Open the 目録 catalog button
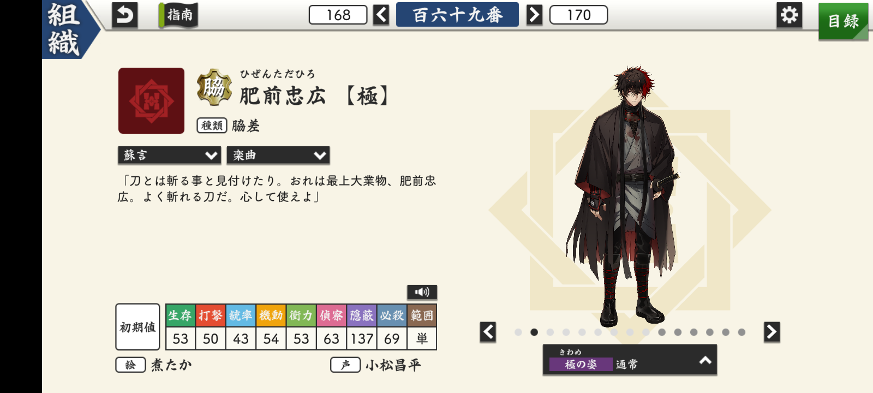 pos(843,21)
